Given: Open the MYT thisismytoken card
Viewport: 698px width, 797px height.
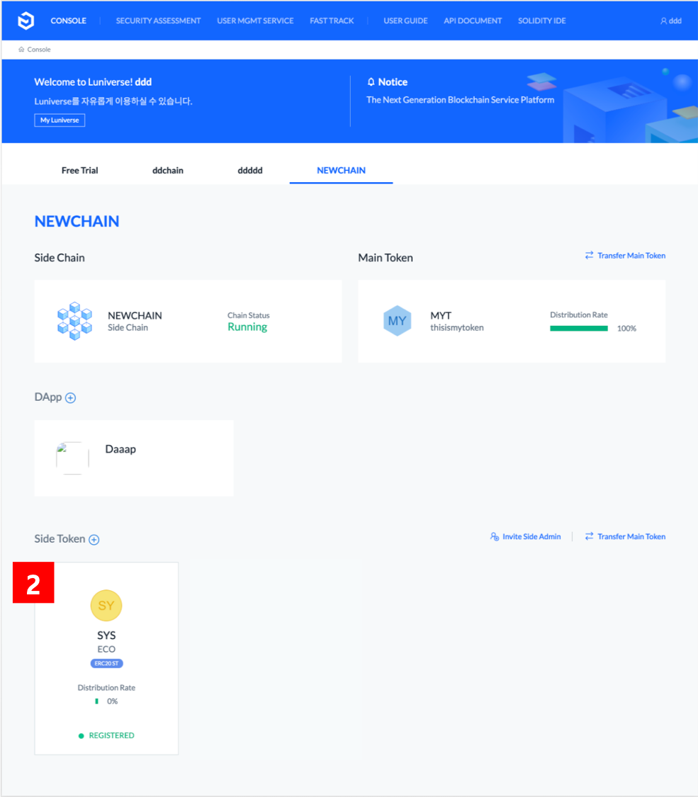Looking at the screenshot, I should coord(512,321).
